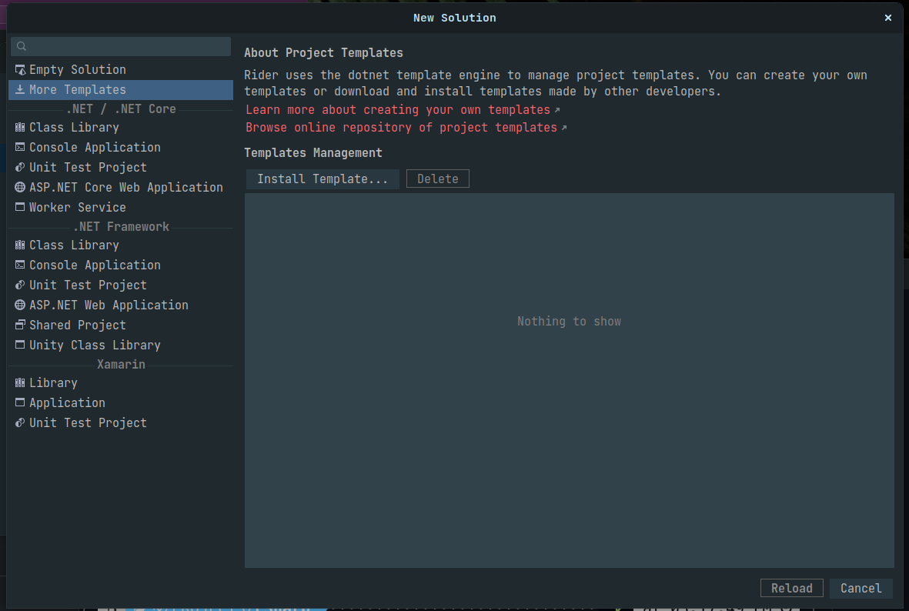Click the Shared Project icon
Viewport: 909px width, 611px height.
[x=20, y=325]
